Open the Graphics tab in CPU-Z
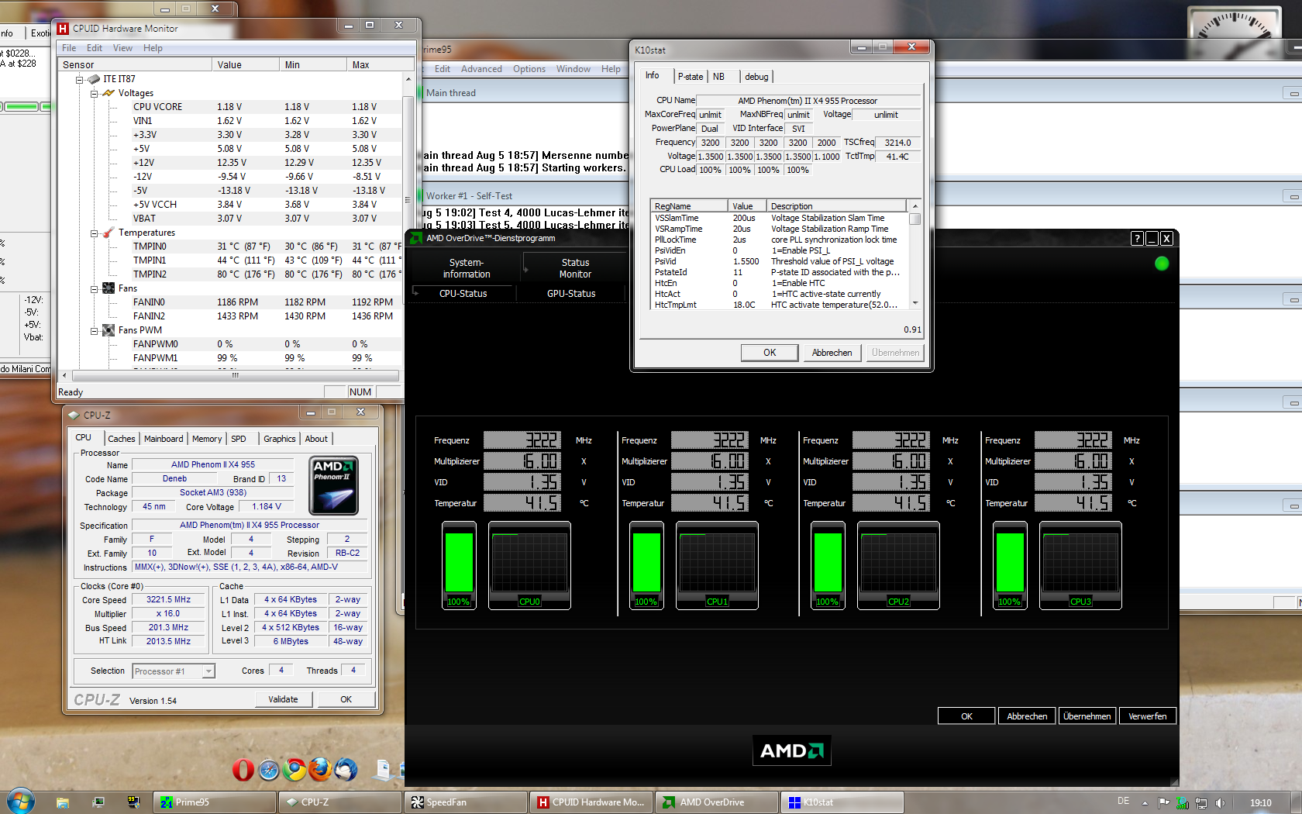 pyautogui.click(x=280, y=439)
